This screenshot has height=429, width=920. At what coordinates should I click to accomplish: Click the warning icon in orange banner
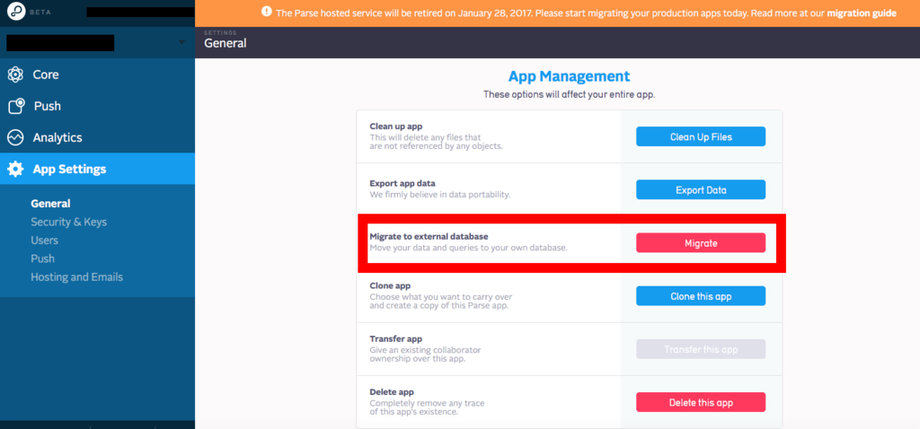[267, 13]
